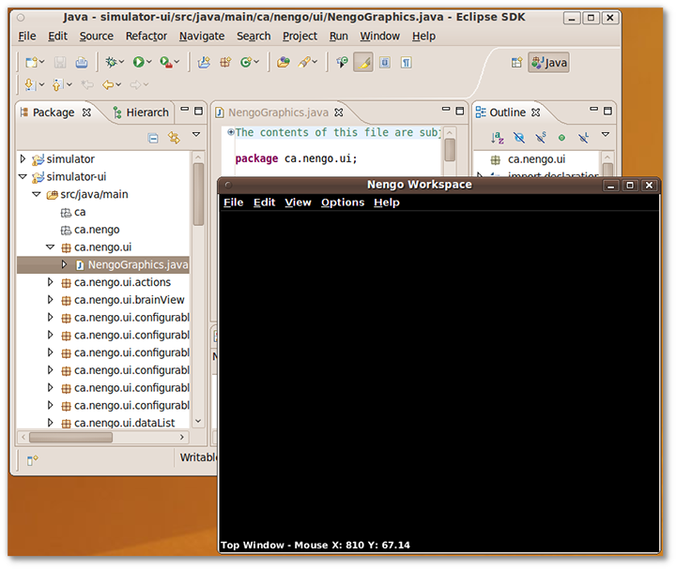The height and width of the screenshot is (569, 676).
Task: Expand the ca.nengo.ui.dataList package
Action: click(51, 423)
